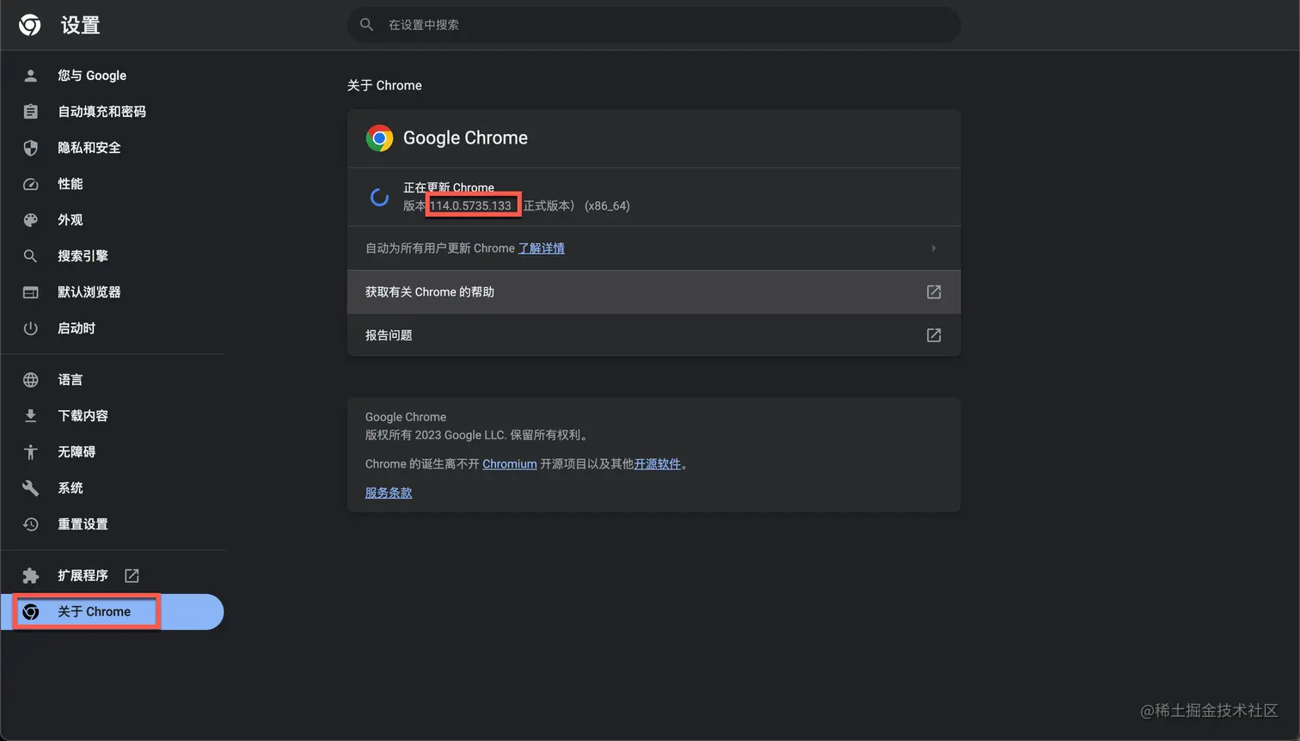1300x741 pixels.
Task: Click the external link icon next to 扩展程序
Action: [132, 576]
